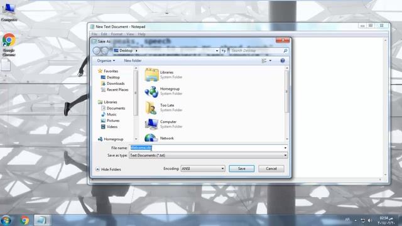Screen dimensions: 402x226
Task: Open the Computer icon in file list
Action: point(151,124)
